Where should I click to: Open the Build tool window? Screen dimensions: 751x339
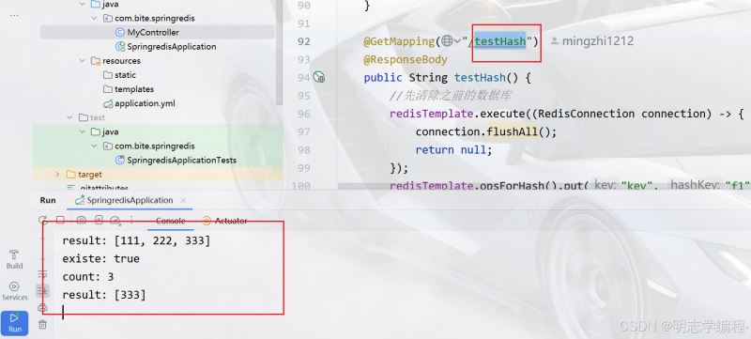tap(14, 259)
